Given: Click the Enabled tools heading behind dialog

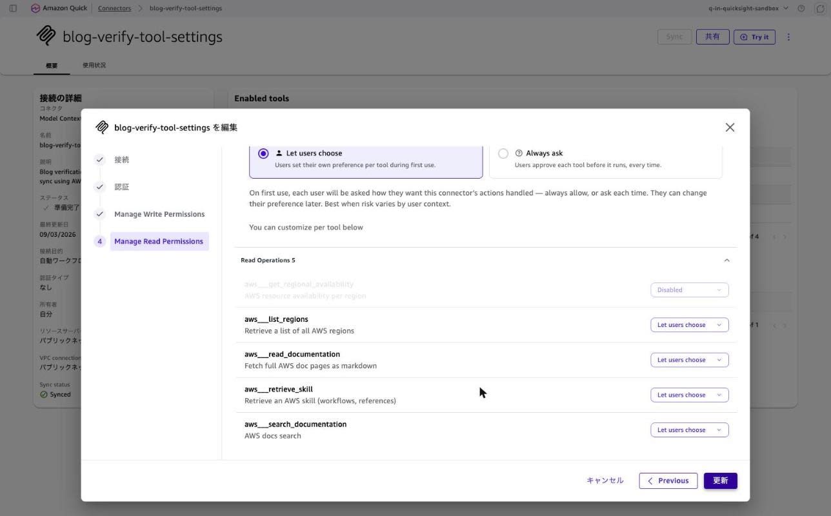Looking at the screenshot, I should (x=261, y=98).
